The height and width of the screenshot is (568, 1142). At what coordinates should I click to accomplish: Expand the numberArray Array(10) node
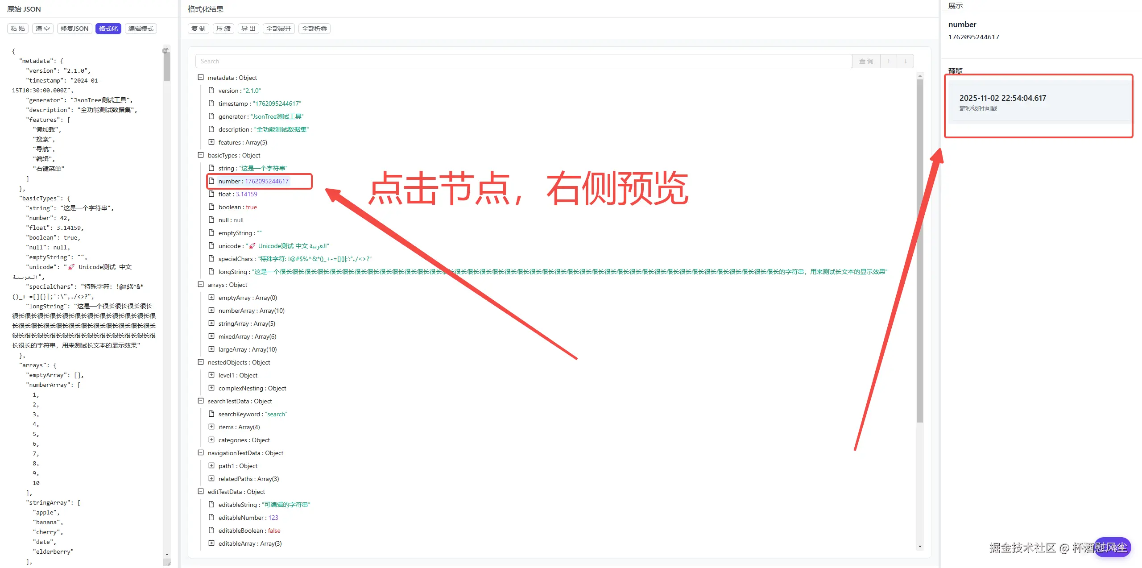(211, 310)
